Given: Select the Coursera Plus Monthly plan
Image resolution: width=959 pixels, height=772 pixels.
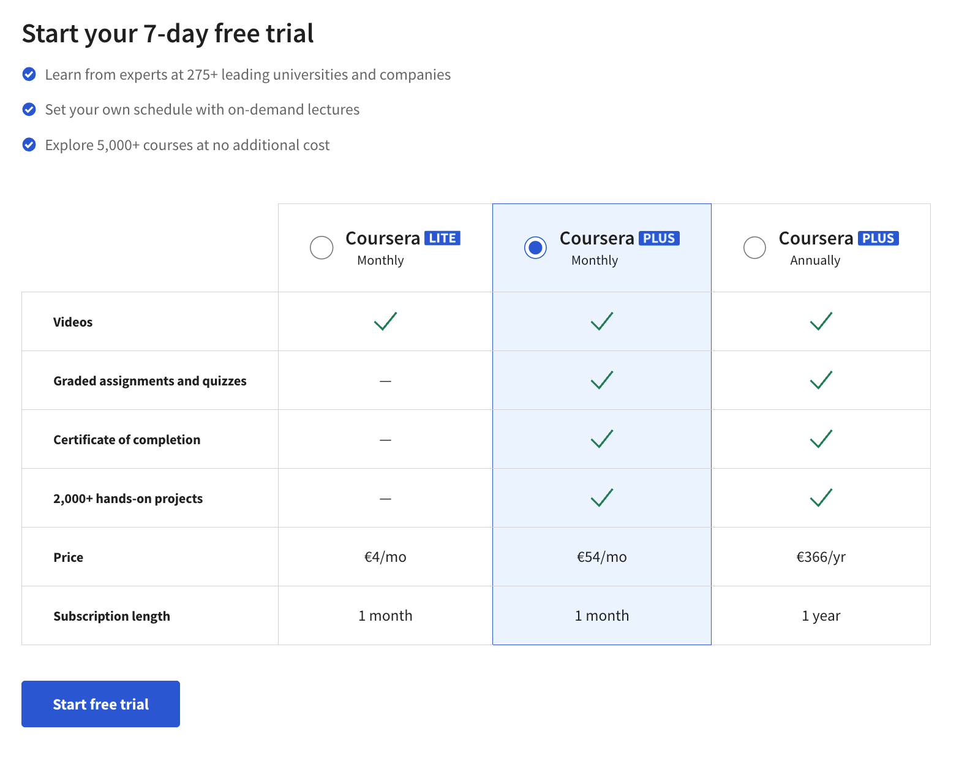Looking at the screenshot, I should click(535, 248).
